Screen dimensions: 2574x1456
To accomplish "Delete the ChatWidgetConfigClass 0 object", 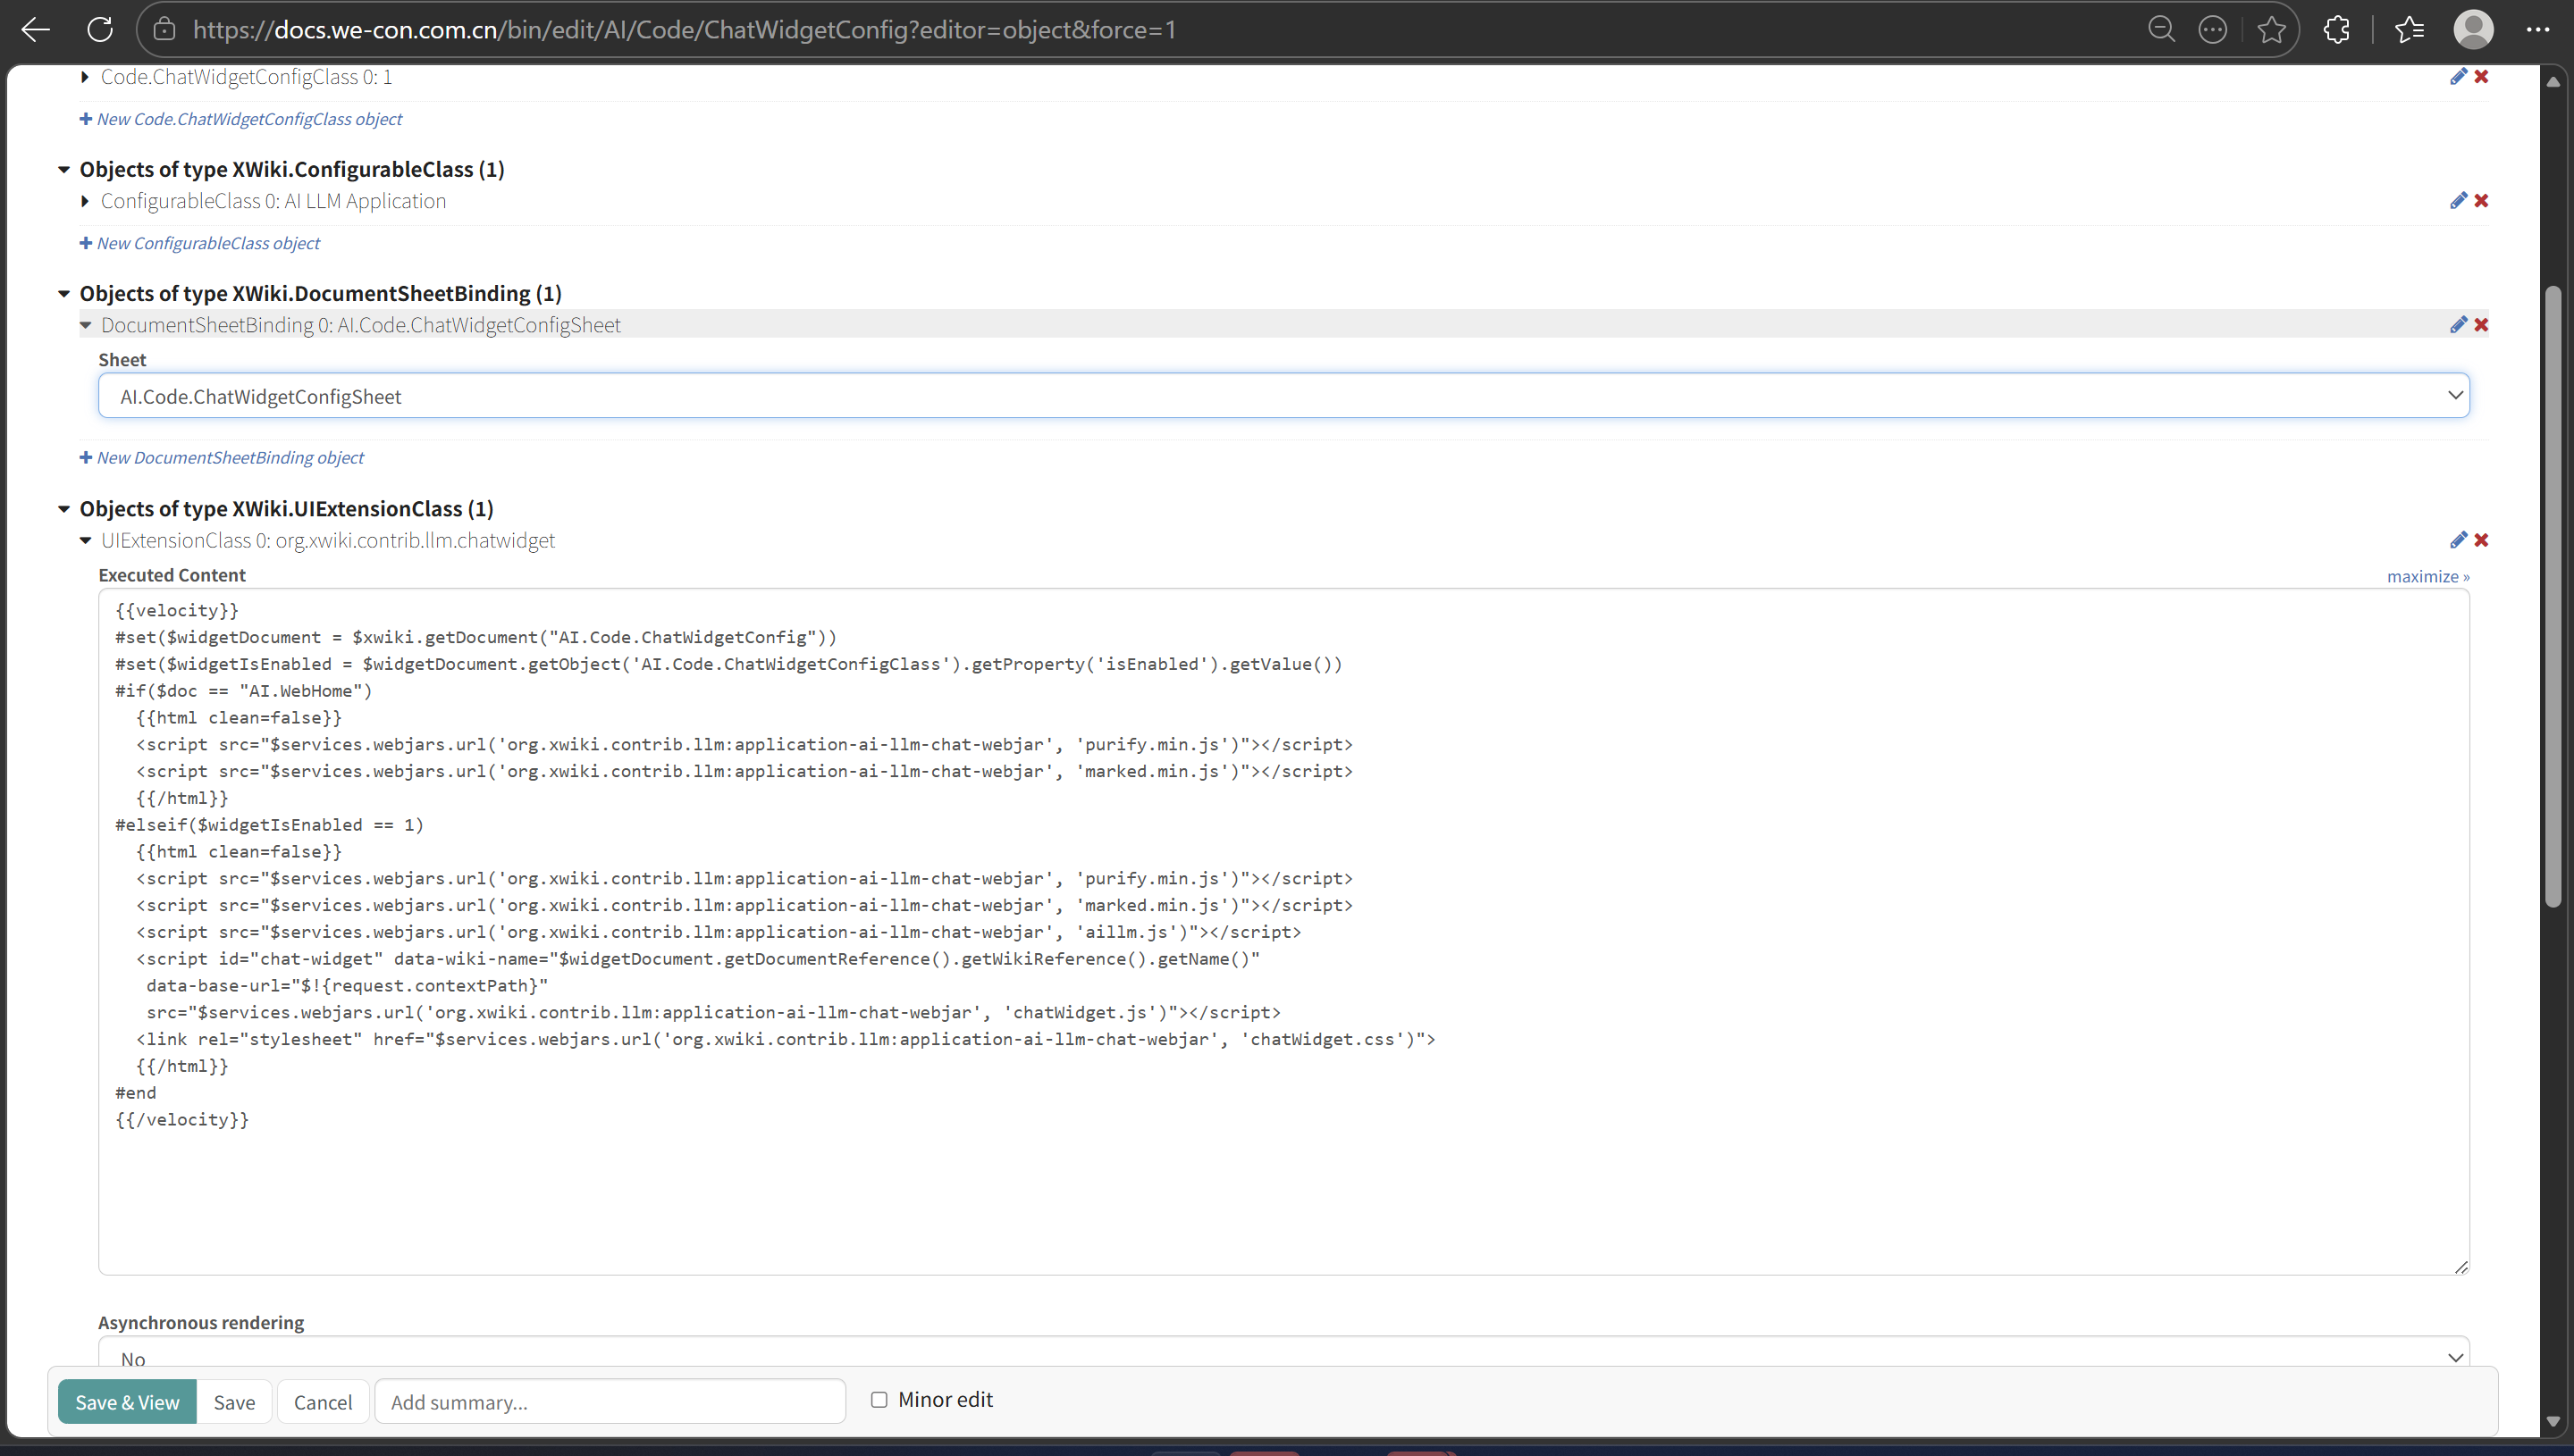I will pos(2481,77).
